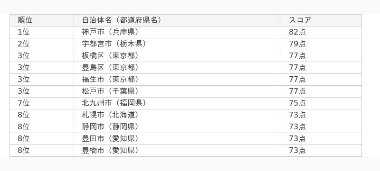Select the 神戸市（兵庫県） cell

click(177, 32)
